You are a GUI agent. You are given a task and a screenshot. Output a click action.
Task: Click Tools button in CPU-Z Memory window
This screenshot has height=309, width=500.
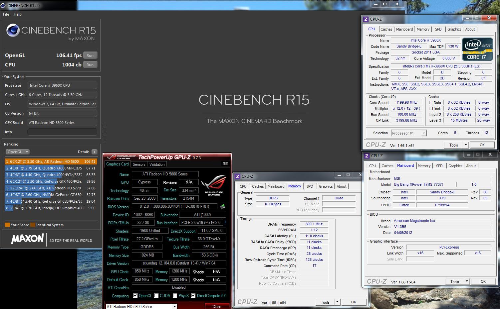pyautogui.click(x=325, y=302)
